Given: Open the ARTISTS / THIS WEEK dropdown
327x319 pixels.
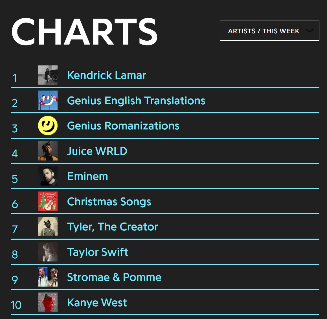Looking at the screenshot, I should coord(269,31).
